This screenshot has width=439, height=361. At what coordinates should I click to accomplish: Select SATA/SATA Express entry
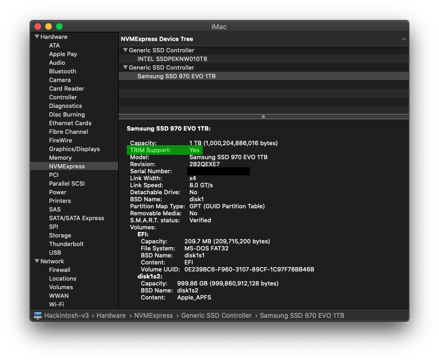(77, 218)
